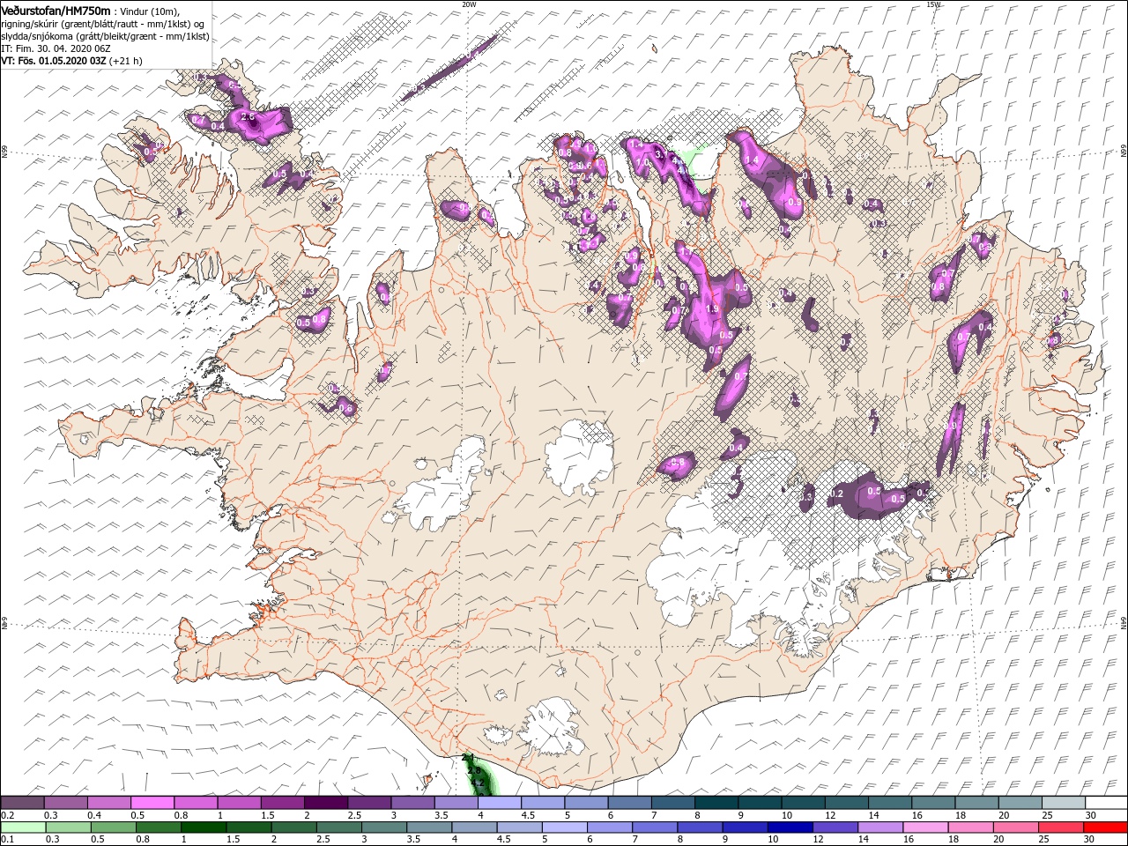Screen dimensions: 1128x846
Task: Select the top-row white swatch labeled 30
Action: (1107, 803)
